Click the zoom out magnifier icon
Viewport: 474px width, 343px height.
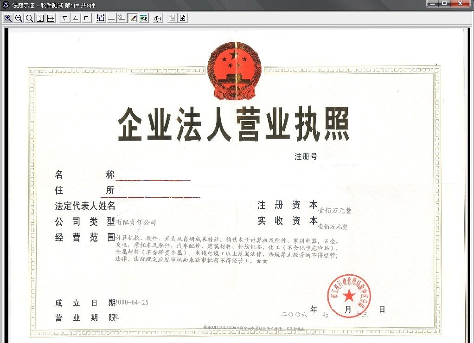pos(19,18)
